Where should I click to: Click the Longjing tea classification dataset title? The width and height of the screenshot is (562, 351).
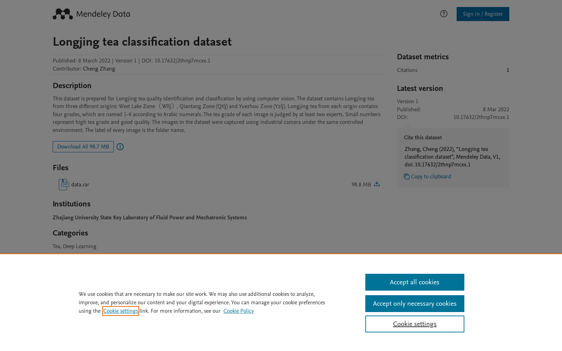142,42
